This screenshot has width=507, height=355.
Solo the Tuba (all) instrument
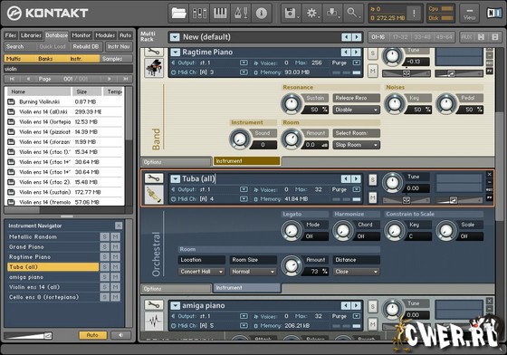pyautogui.click(x=372, y=179)
